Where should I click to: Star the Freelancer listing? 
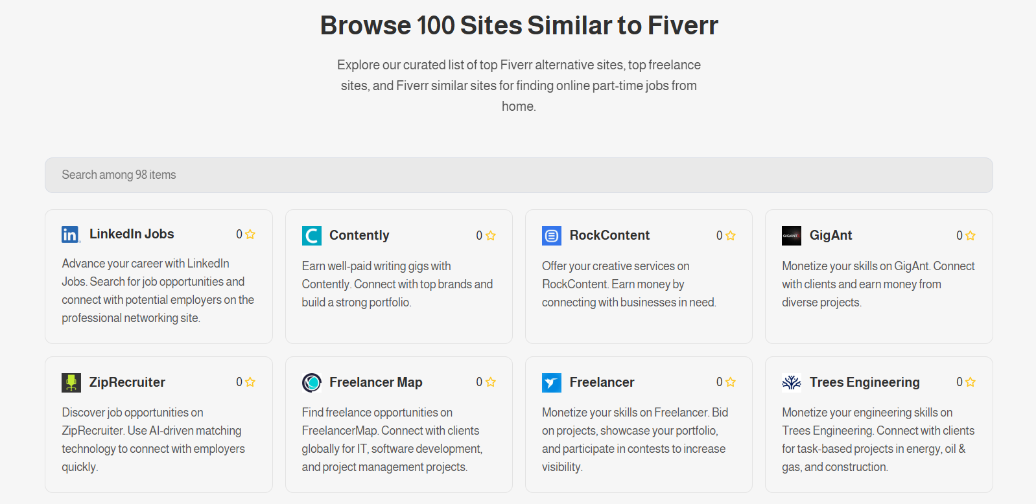(731, 382)
